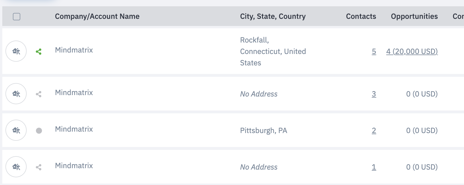Sort by Opportunities column header
464x185 pixels.
point(414,16)
